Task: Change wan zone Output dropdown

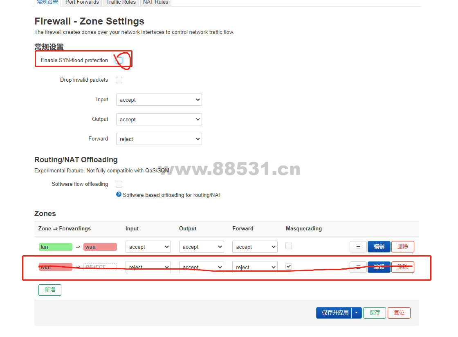Action: tap(202, 267)
